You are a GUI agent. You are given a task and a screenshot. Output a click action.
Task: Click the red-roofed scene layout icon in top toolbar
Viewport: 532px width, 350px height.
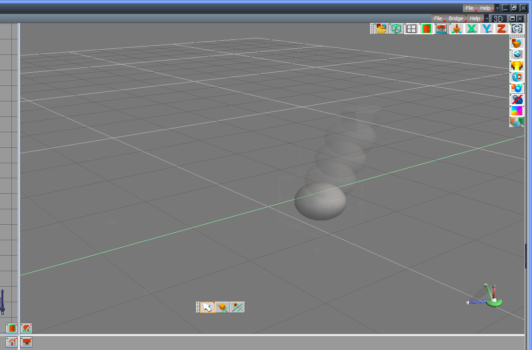441,29
